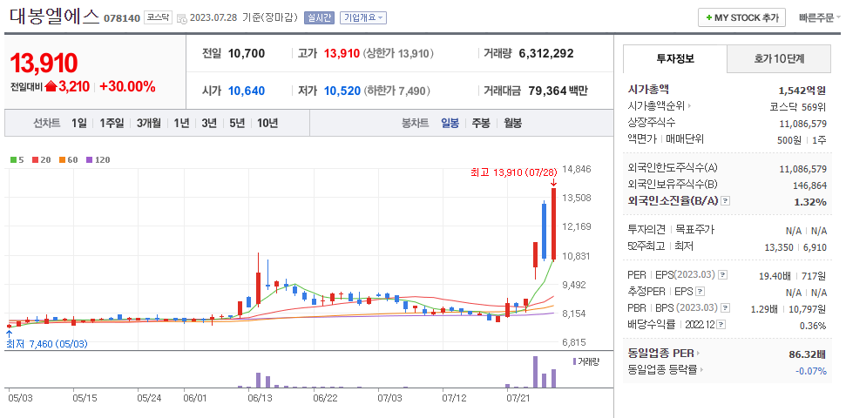Image resolution: width=846 pixels, height=418 pixels.
Task: Switch to the 호가10단계 tab
Action: coord(779,59)
